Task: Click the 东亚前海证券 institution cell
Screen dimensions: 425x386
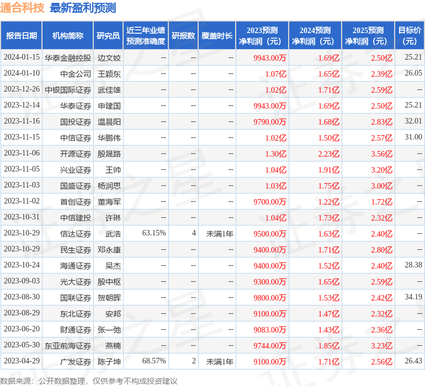Action: click(x=68, y=345)
